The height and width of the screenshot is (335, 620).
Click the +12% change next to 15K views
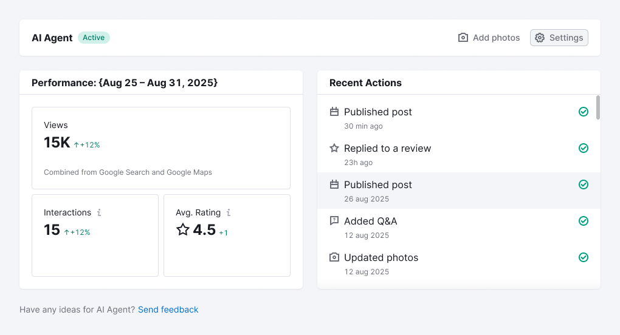pos(87,145)
